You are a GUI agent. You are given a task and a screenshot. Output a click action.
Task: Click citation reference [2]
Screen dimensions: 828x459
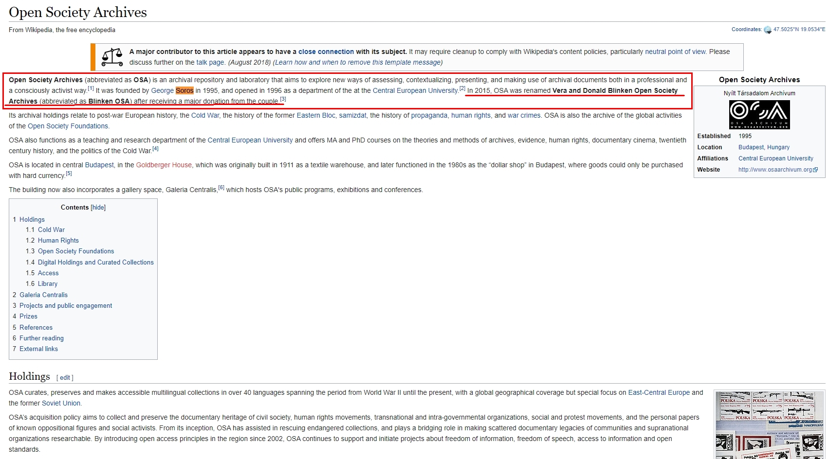coord(462,88)
